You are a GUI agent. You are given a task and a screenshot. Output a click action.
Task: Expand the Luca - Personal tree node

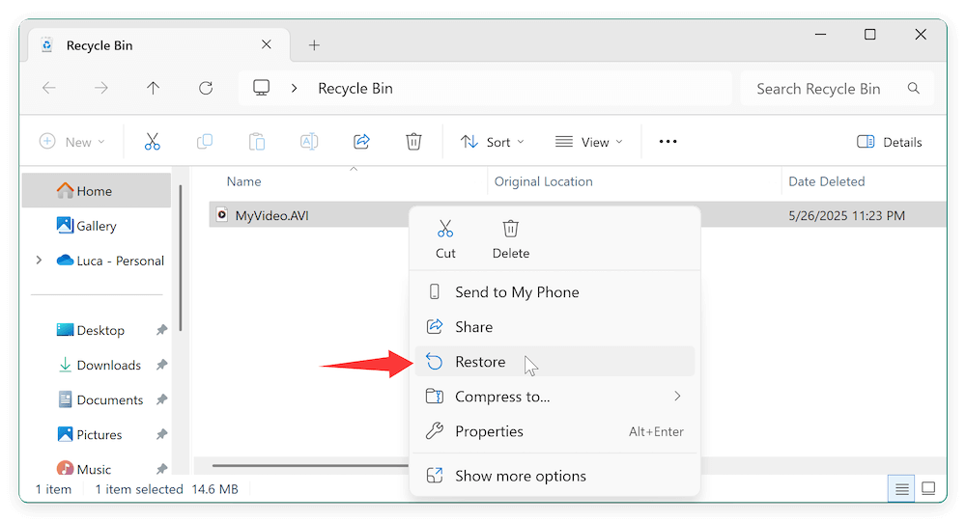tap(39, 261)
